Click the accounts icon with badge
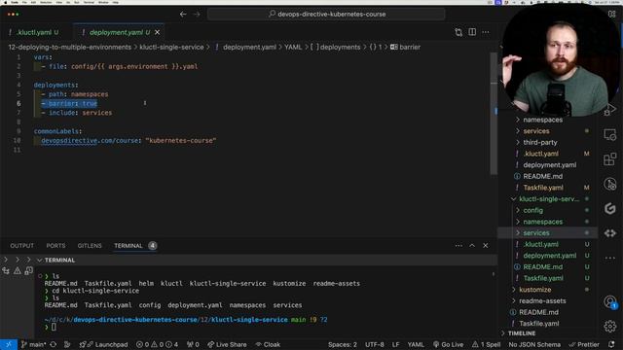Image resolution: width=623 pixels, height=350 pixels. pyautogui.click(x=610, y=302)
